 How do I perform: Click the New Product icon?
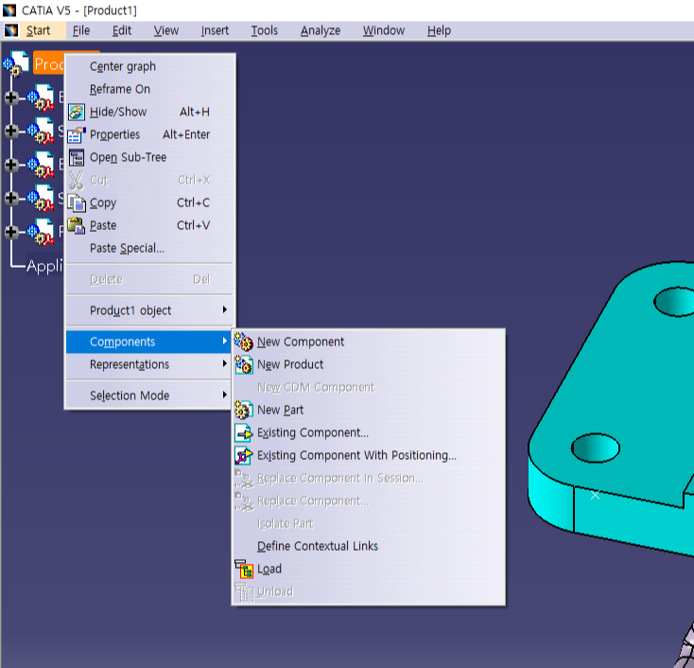pos(243,364)
